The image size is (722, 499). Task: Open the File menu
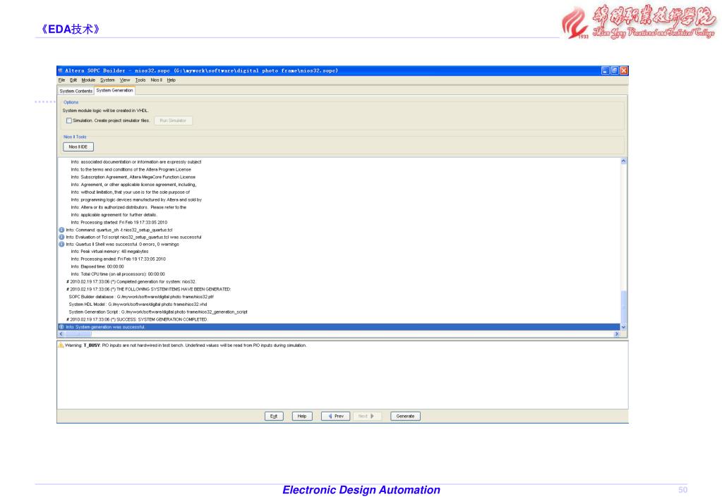coord(61,80)
